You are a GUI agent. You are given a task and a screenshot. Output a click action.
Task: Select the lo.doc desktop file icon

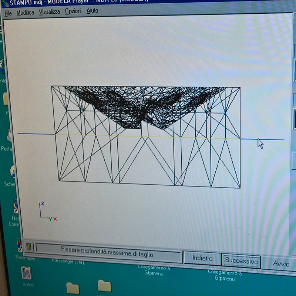click(x=26, y=273)
